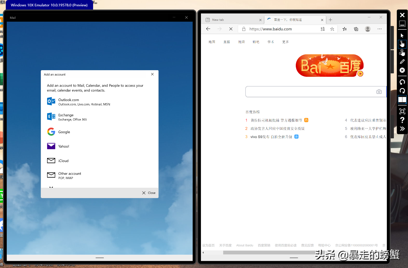Close the Mail app window
Screen dimensions: 408x268
[x=187, y=18]
